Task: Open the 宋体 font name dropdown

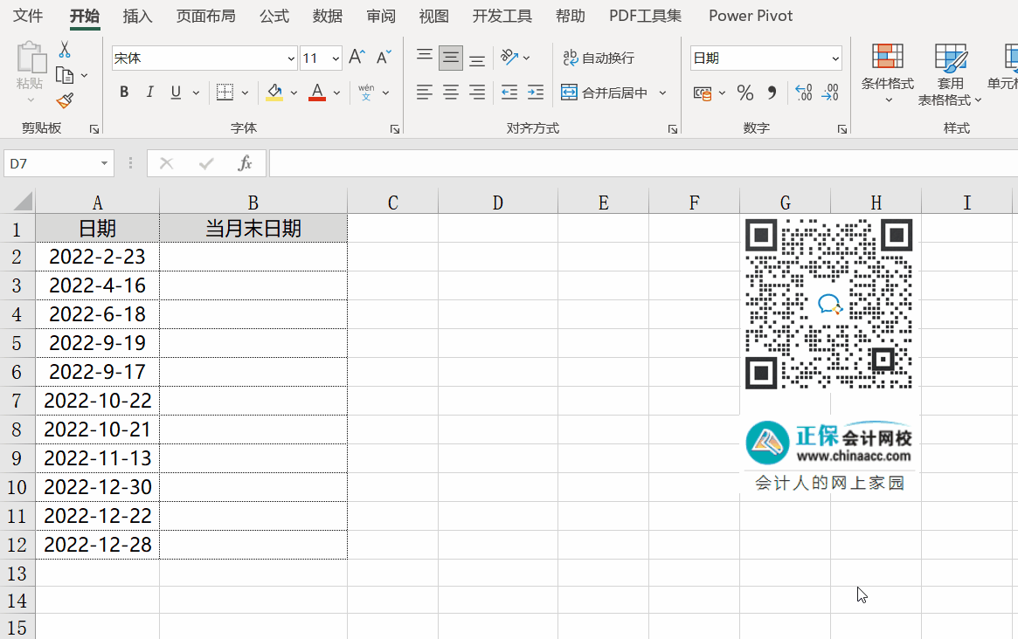Action: click(289, 57)
